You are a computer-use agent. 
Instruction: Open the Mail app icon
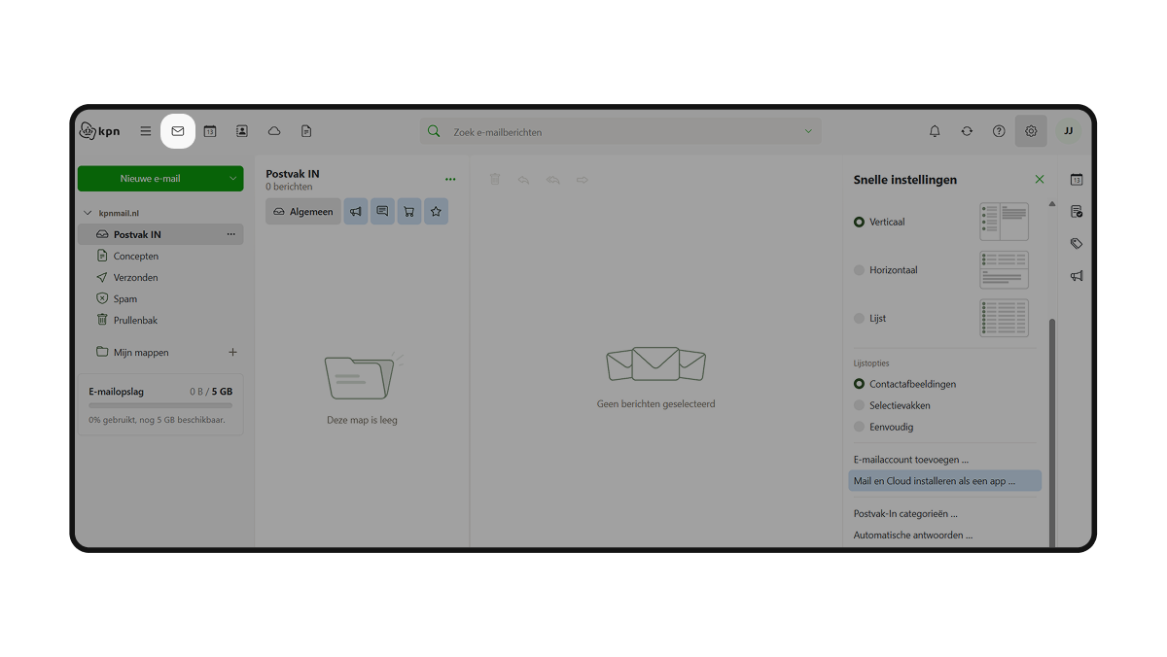pyautogui.click(x=178, y=131)
